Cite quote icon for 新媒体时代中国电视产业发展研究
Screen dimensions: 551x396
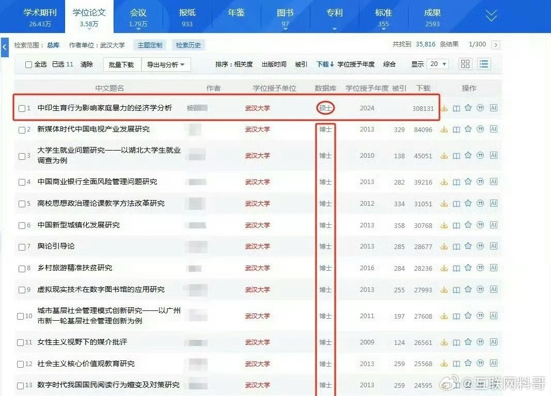[x=480, y=129]
